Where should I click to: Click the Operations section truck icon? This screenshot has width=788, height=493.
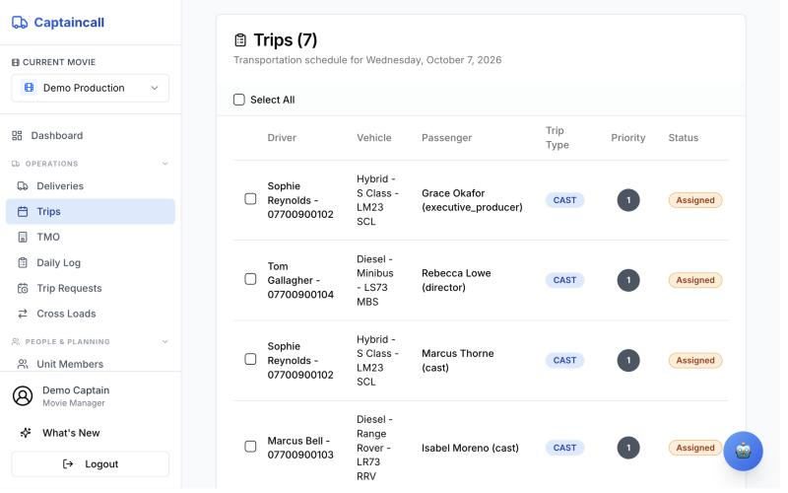tap(16, 164)
